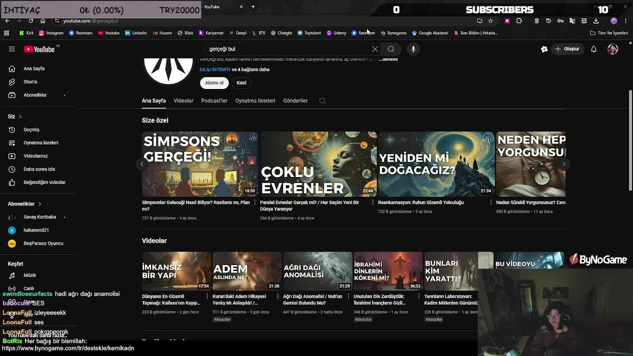Open Ana Sayfa in sidebar
Image resolution: width=633 pixels, height=356 pixels.
(x=34, y=69)
